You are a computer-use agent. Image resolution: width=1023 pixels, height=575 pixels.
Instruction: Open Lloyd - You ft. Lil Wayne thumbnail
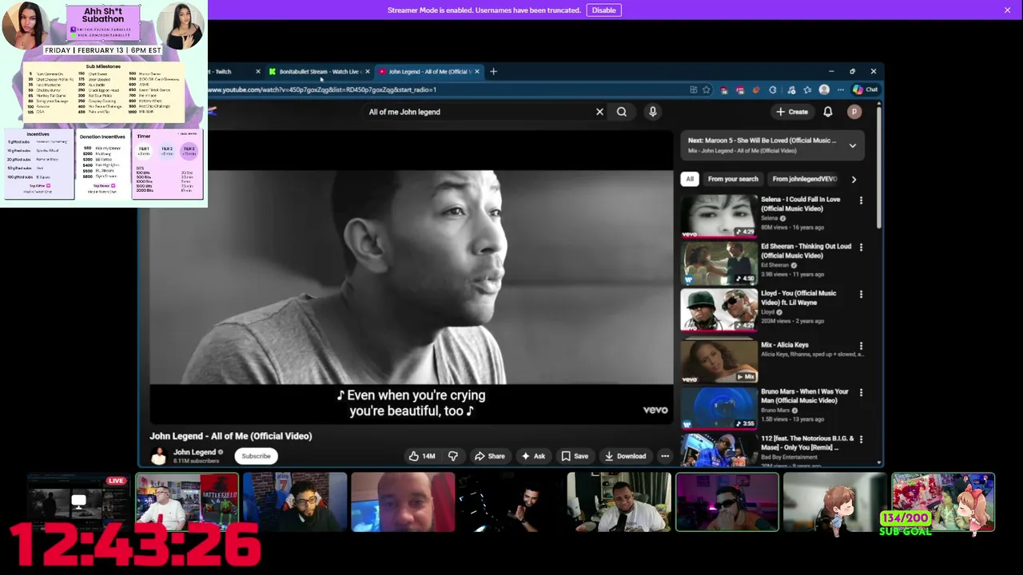pyautogui.click(x=718, y=310)
